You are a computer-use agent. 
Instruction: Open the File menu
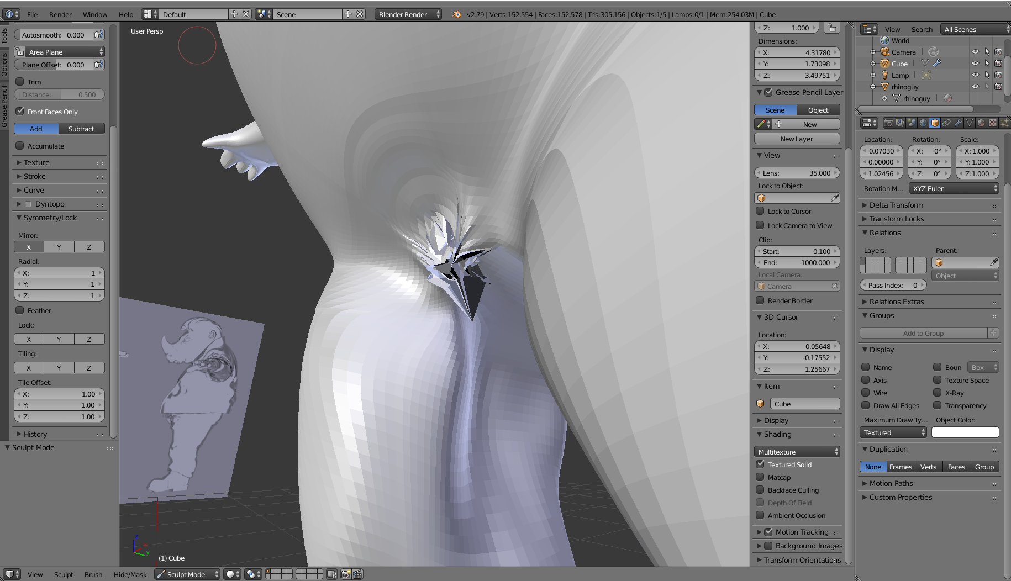point(33,14)
